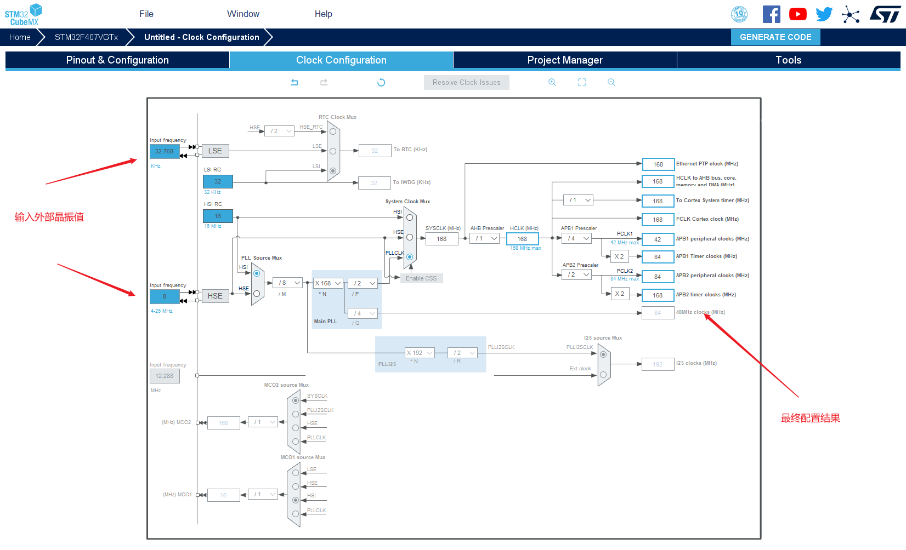
Task: Open the PLL X 168 multiplier dropdown
Action: coord(328,283)
